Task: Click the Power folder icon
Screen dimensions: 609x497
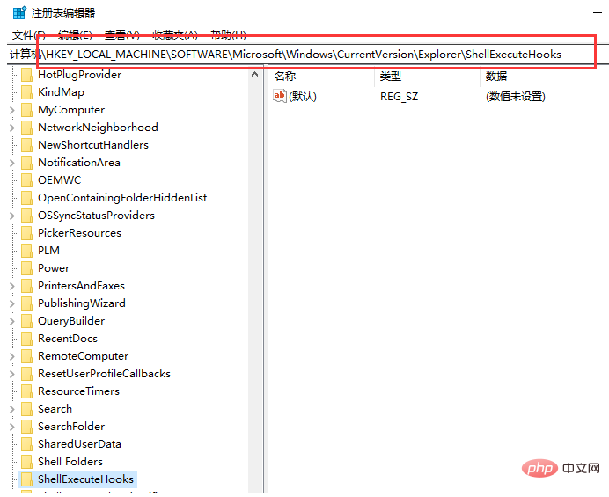Action: 26,268
